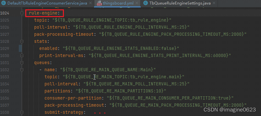Collapse the rule-engine block at line 1024
The image size is (261, 116).
(22, 13)
